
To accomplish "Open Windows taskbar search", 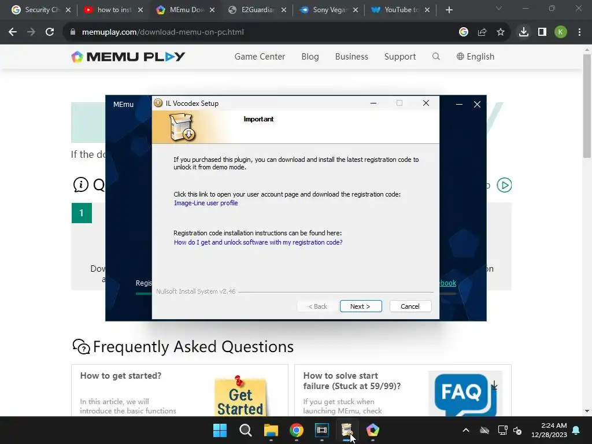I will pyautogui.click(x=245, y=430).
